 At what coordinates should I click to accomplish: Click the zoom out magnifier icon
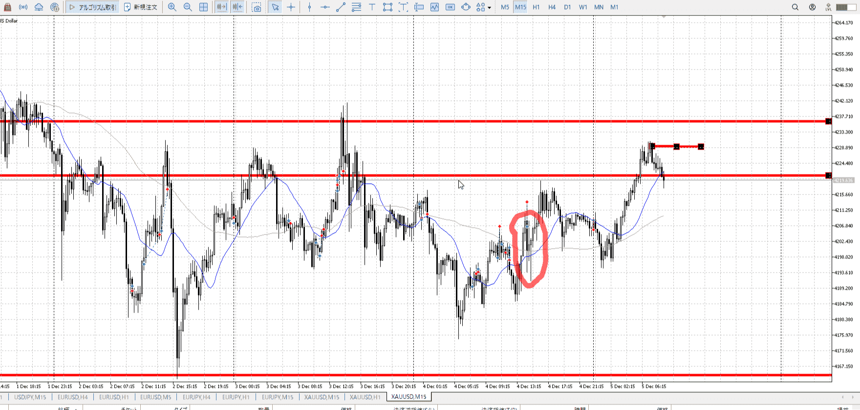188,7
